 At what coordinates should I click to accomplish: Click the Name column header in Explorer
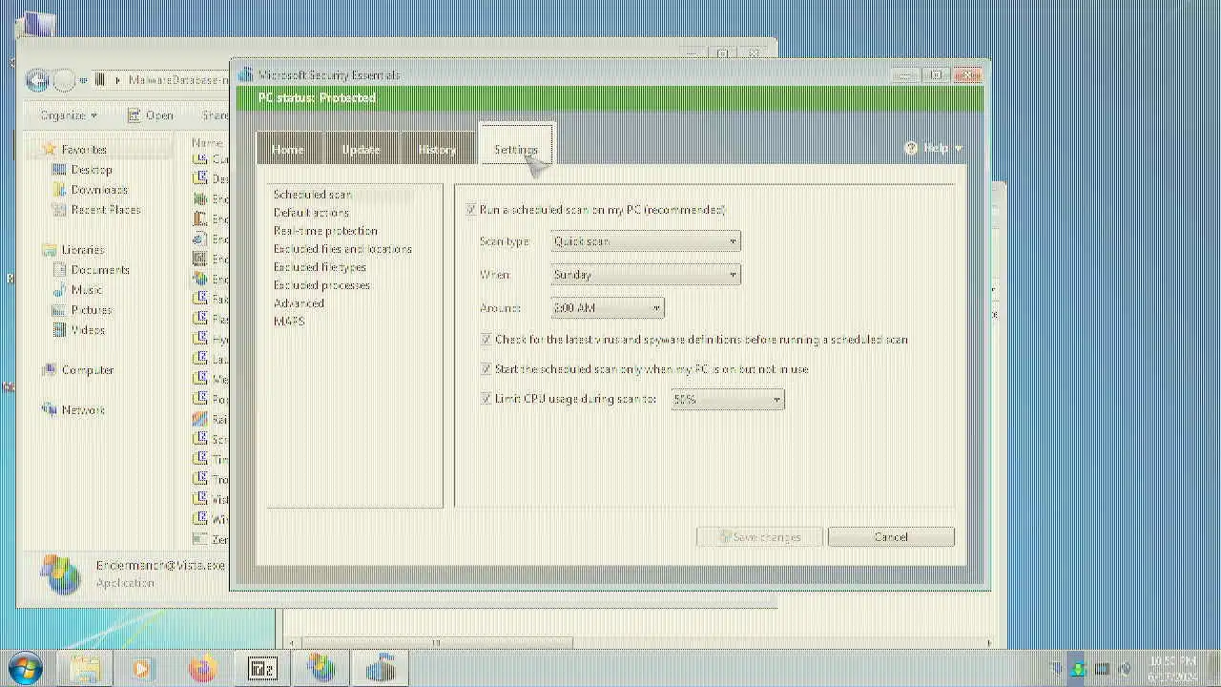click(207, 143)
